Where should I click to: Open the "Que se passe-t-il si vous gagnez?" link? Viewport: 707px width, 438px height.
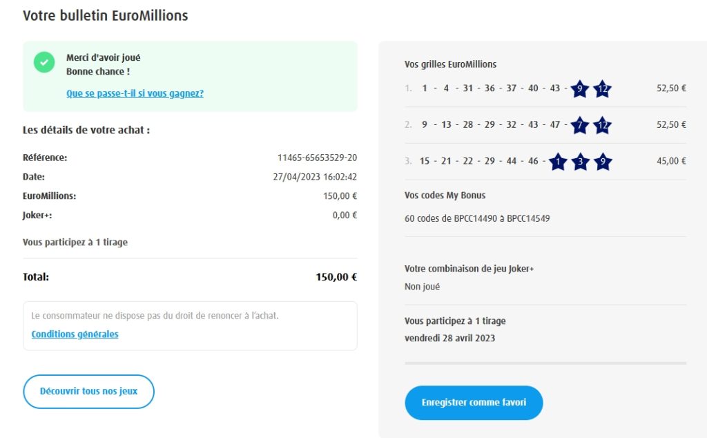pos(135,93)
